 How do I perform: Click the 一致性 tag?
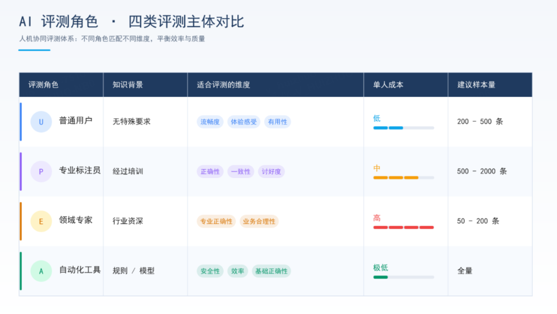click(x=240, y=171)
